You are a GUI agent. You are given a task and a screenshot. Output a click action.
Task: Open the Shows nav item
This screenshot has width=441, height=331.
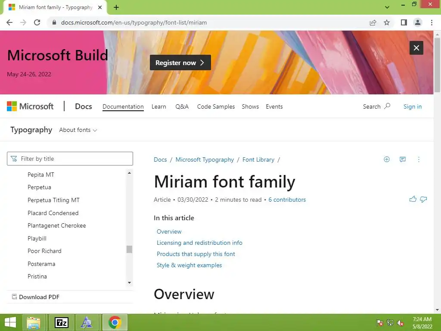coord(250,107)
